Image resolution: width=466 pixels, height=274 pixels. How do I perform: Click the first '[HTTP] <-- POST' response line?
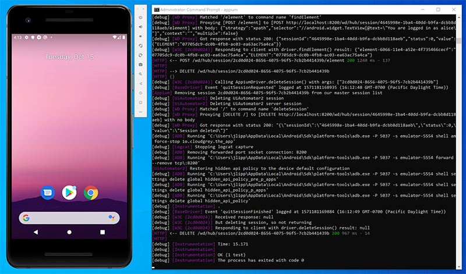pos(271,61)
